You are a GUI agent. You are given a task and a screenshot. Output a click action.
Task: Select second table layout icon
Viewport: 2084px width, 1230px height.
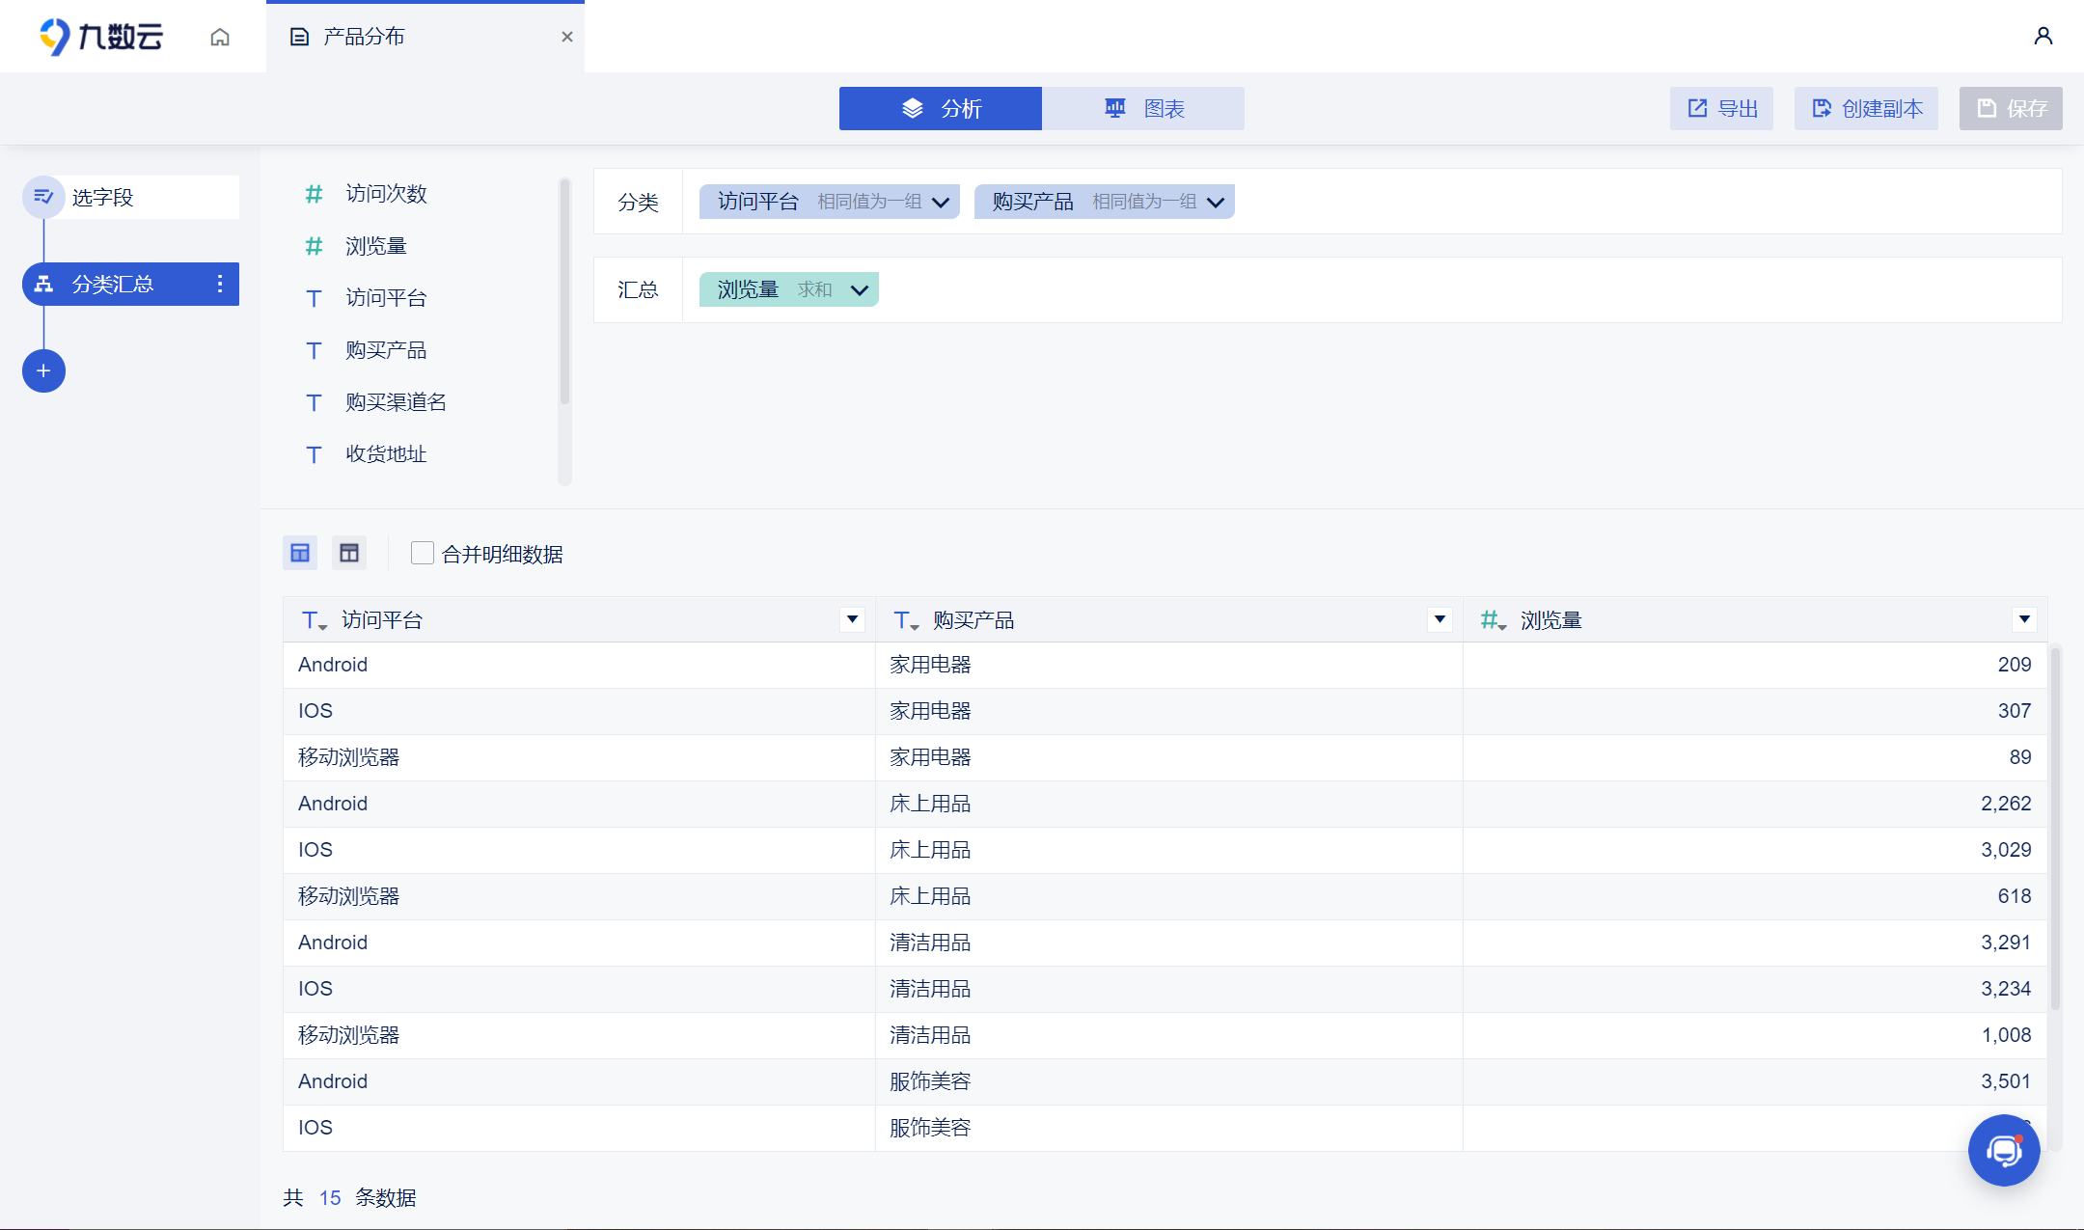click(x=349, y=553)
